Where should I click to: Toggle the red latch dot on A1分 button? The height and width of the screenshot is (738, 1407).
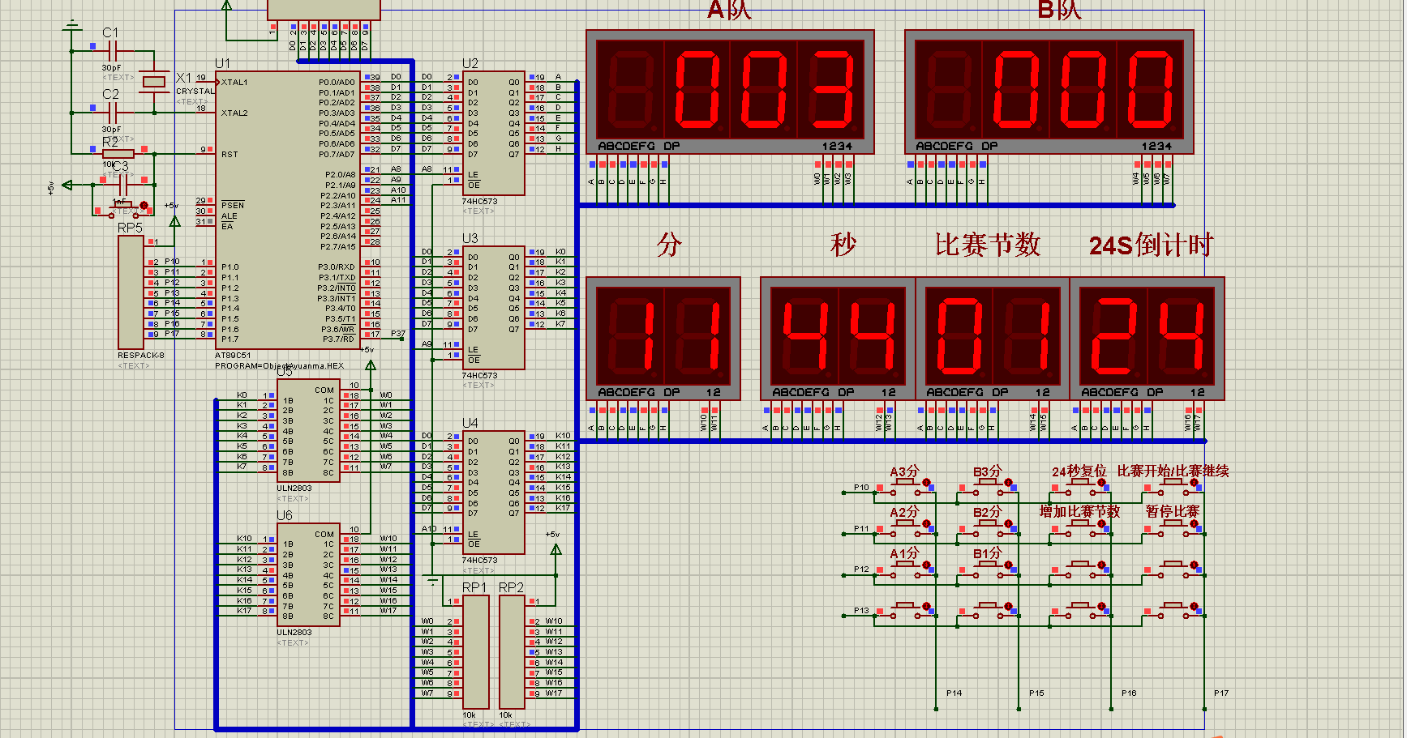[926, 565]
